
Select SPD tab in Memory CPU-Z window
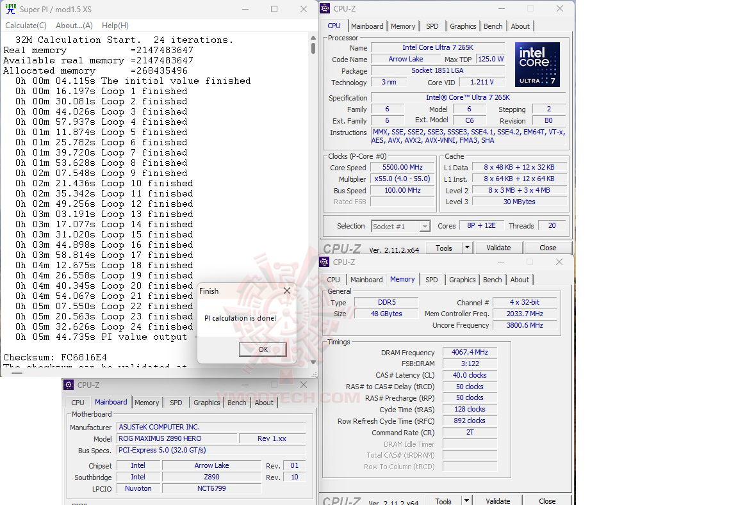(432, 280)
